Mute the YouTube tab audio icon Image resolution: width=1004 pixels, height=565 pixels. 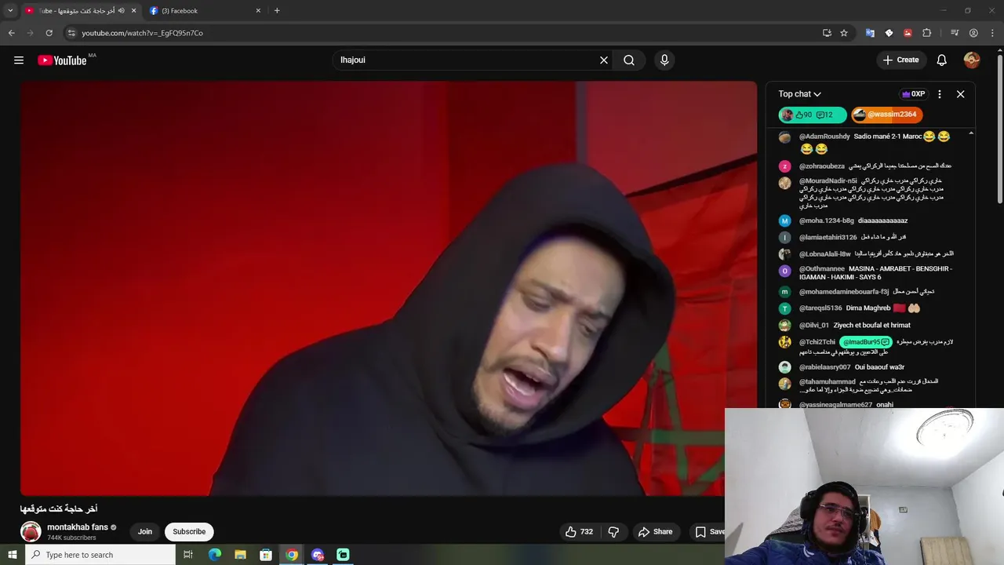coord(121,11)
